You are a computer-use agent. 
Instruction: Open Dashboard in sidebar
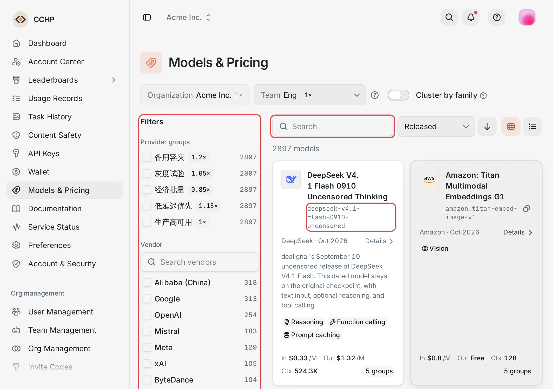[65, 43]
